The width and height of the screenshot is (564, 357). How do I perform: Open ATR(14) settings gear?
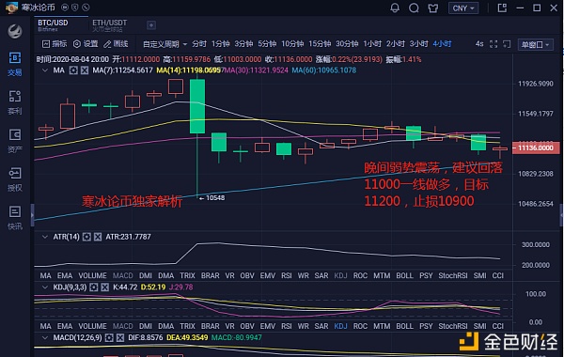(86, 237)
